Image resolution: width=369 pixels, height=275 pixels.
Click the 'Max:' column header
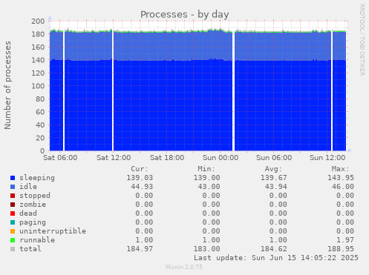click(x=341, y=169)
